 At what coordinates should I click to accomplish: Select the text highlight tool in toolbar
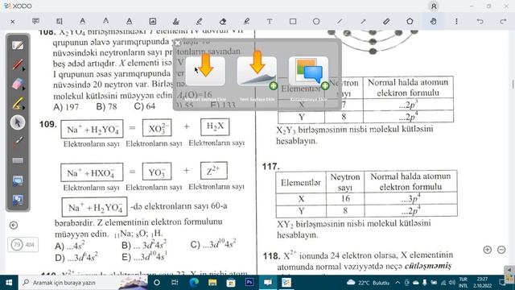(x=59, y=22)
